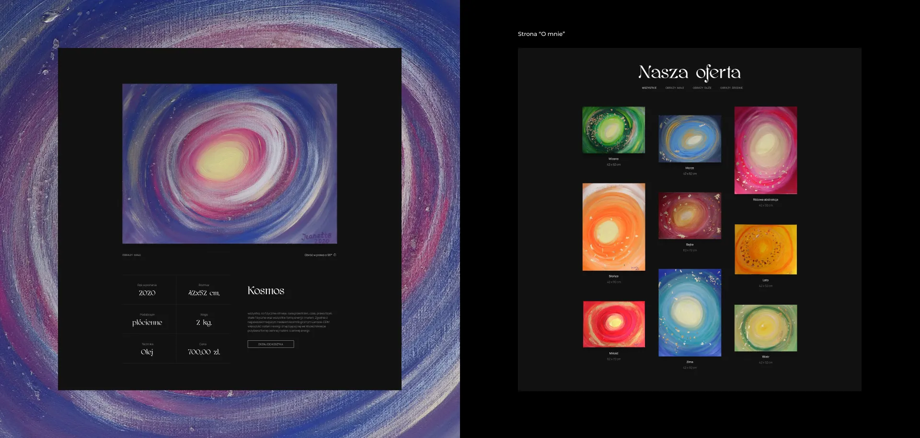
Task: Click the large Kosmos painting image
Action: [x=230, y=164]
